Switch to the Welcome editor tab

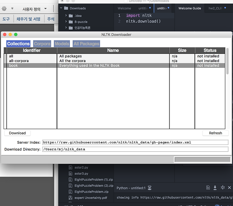tap(124, 8)
